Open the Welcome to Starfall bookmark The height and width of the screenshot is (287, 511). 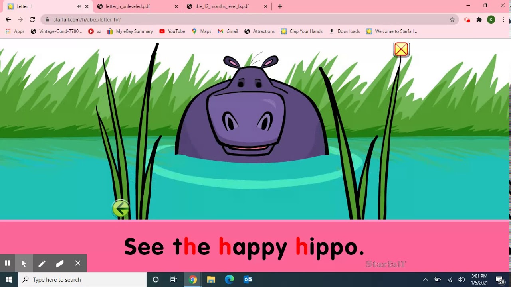coord(391,31)
